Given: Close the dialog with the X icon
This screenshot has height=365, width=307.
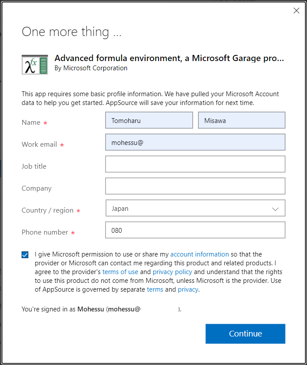Looking at the screenshot, I should pos(296,11).
